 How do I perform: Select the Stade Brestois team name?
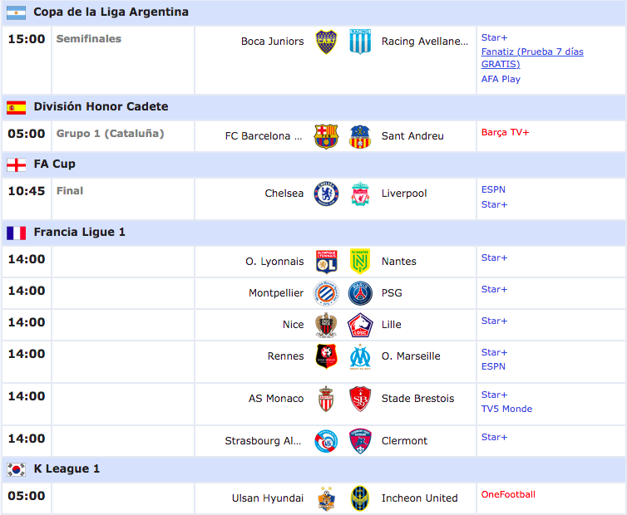click(x=418, y=399)
